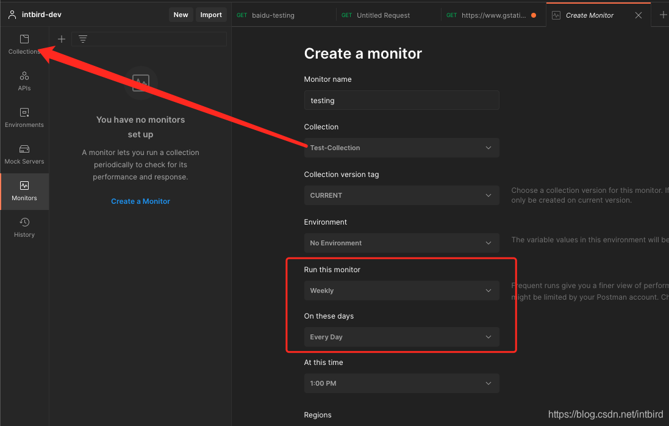This screenshot has width=669, height=426.
Task: Open the APIs sidebar section
Action: 24,81
